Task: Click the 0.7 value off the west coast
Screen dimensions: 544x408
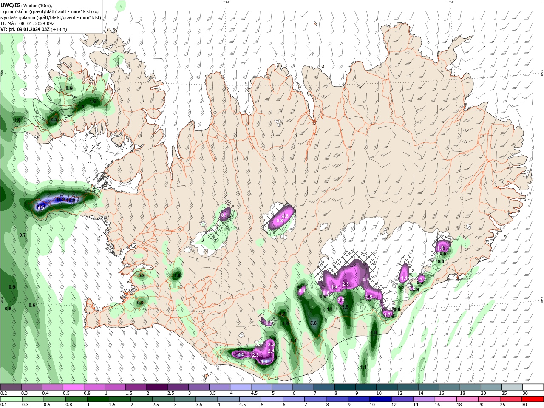Action: [x=23, y=235]
